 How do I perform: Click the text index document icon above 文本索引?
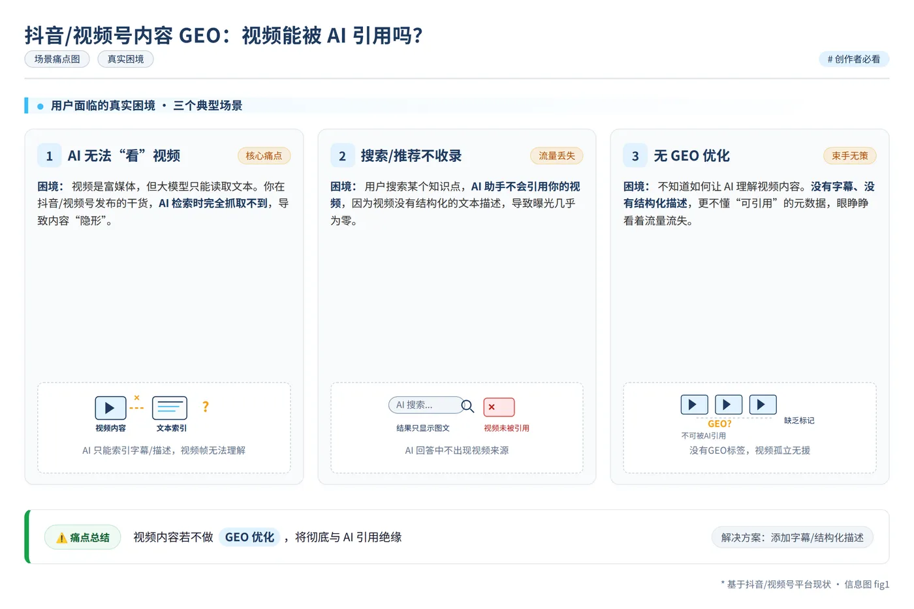click(170, 408)
